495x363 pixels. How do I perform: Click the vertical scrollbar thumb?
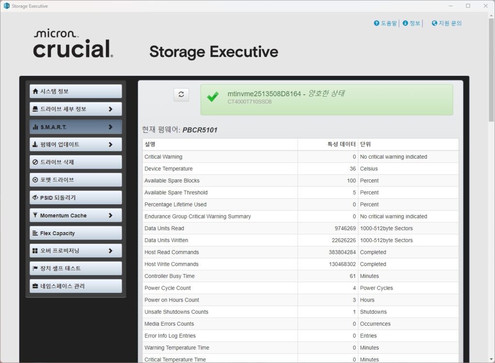(x=491, y=70)
